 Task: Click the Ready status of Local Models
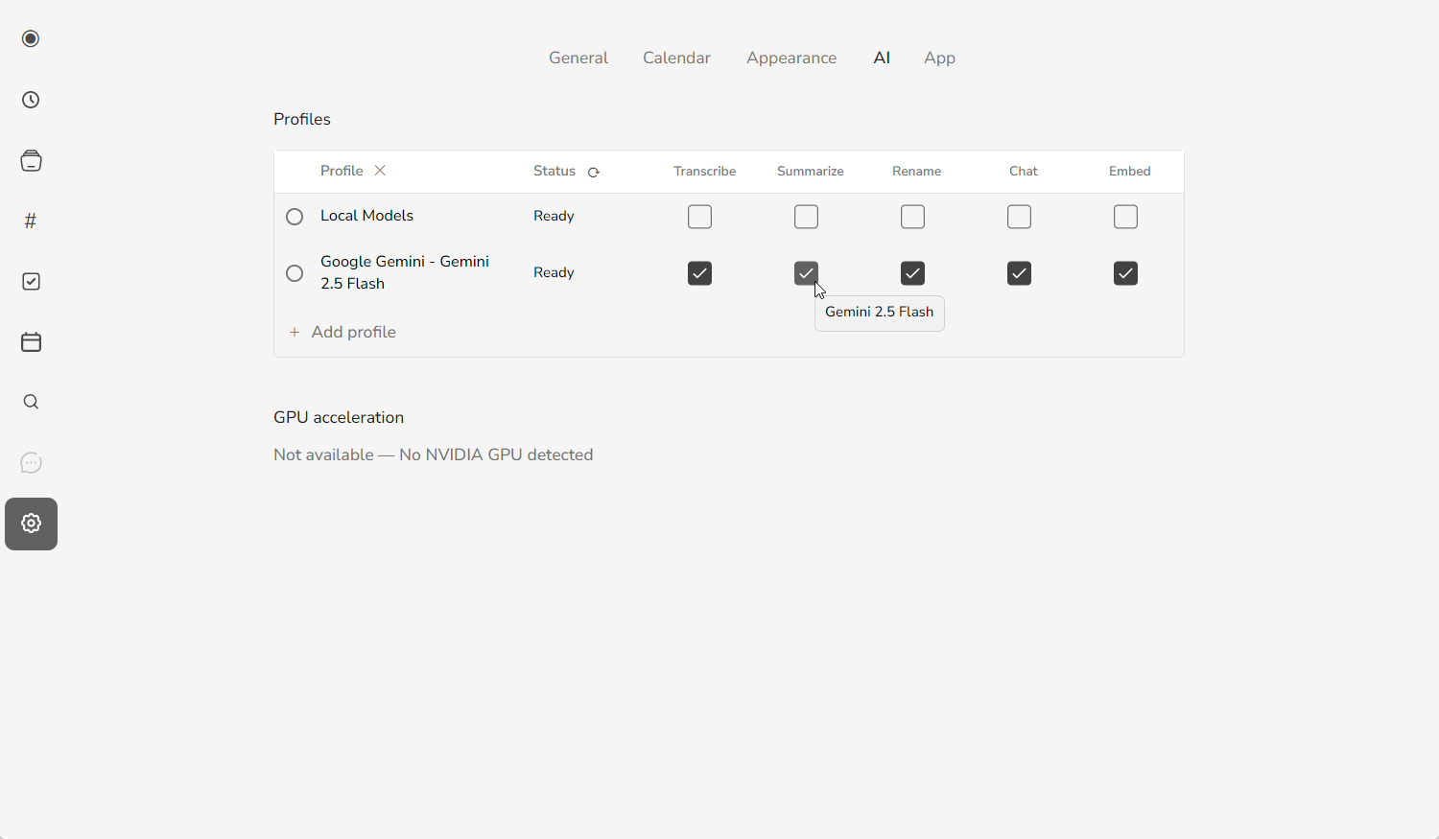(x=554, y=216)
